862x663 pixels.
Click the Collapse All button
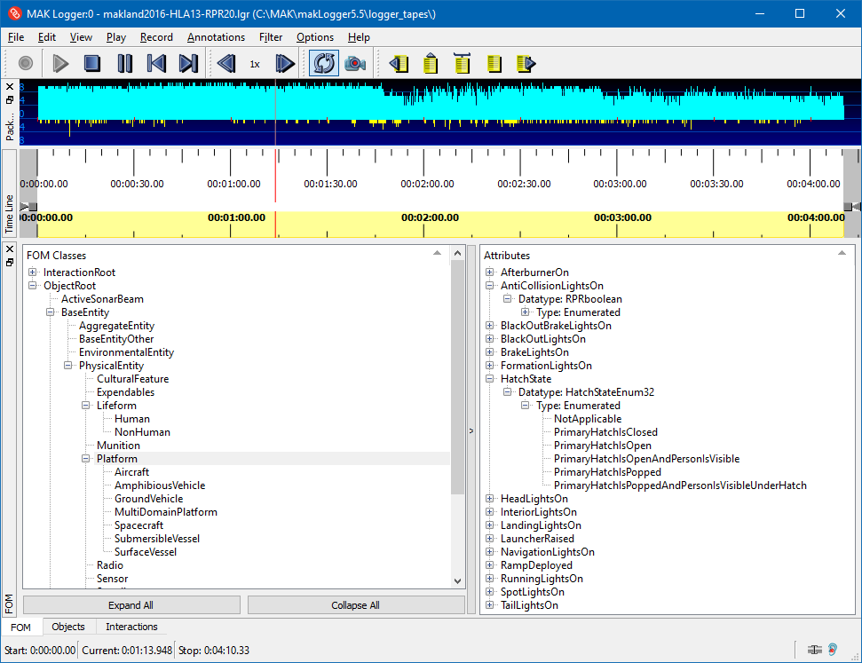[x=355, y=604]
